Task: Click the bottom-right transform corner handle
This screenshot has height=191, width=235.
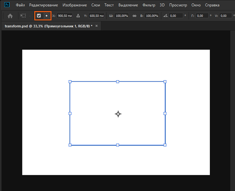Action: (165, 145)
